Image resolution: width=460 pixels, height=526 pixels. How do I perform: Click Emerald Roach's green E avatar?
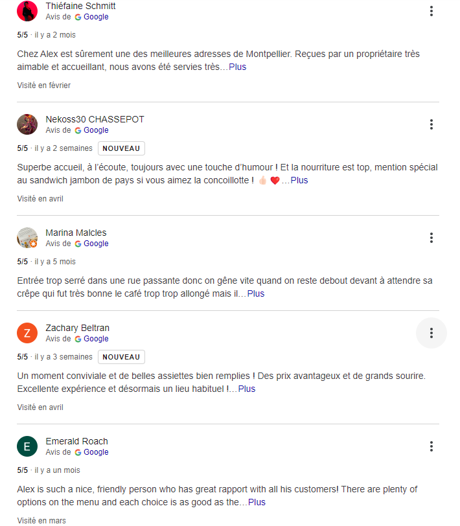click(x=27, y=446)
